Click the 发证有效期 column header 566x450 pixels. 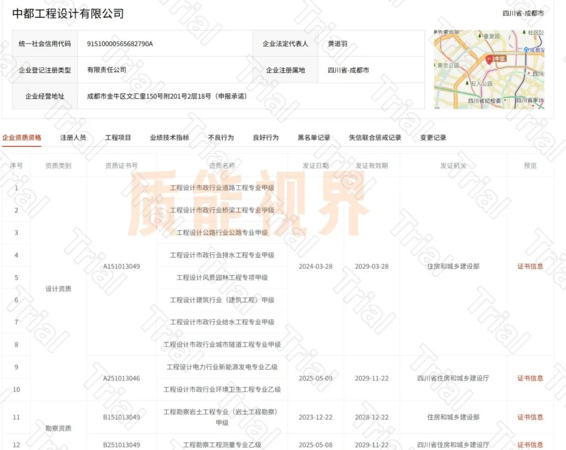click(372, 166)
